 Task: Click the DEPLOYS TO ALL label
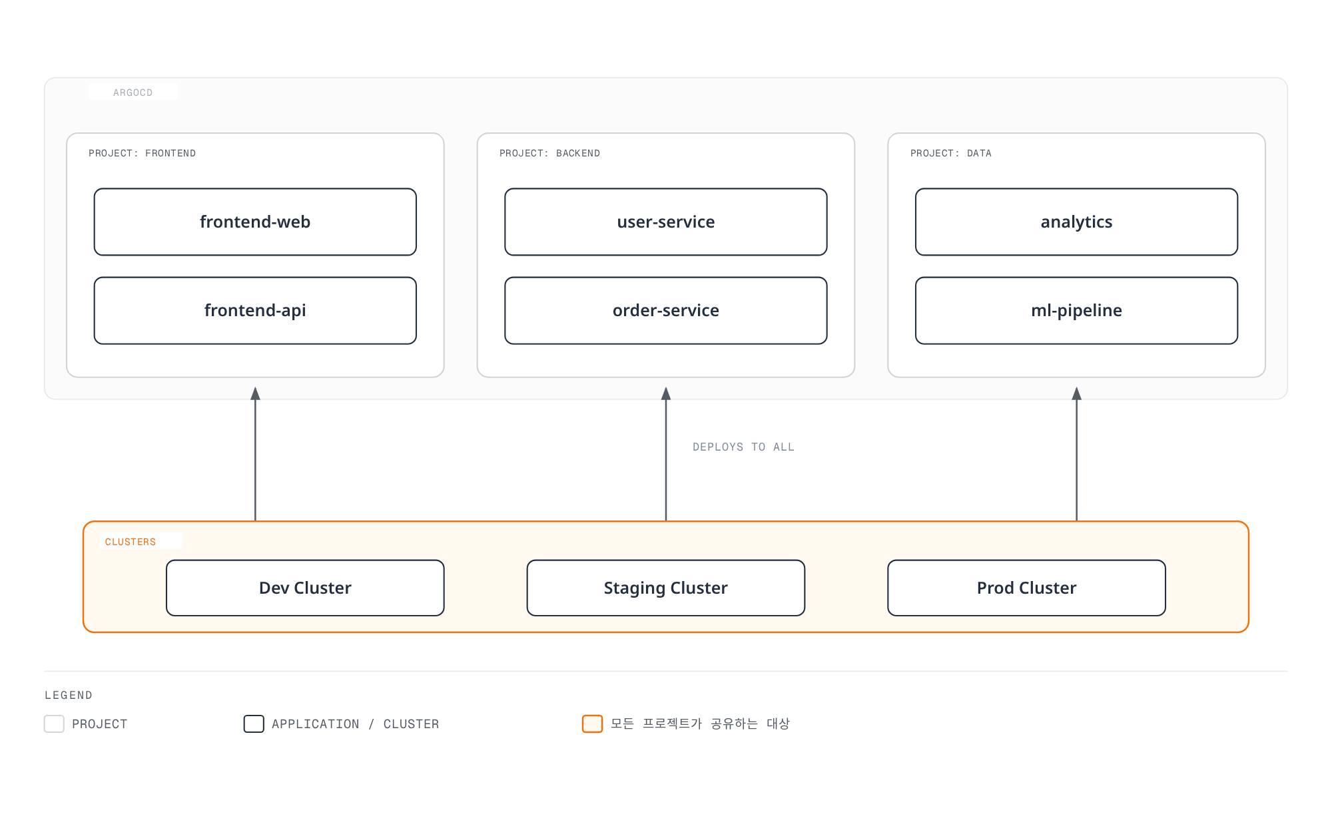[743, 447]
